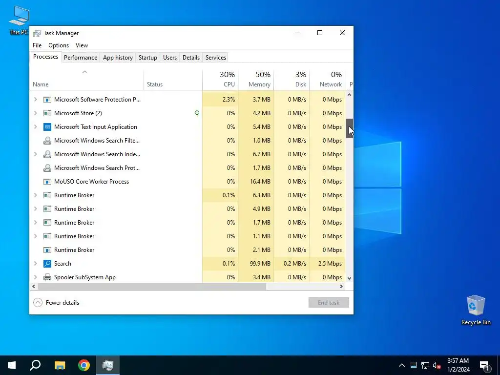Switch to the Users tab
Screen dimensions: 500x375
[x=169, y=58]
